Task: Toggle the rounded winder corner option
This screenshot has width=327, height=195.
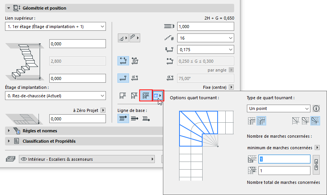Action: 262,121
